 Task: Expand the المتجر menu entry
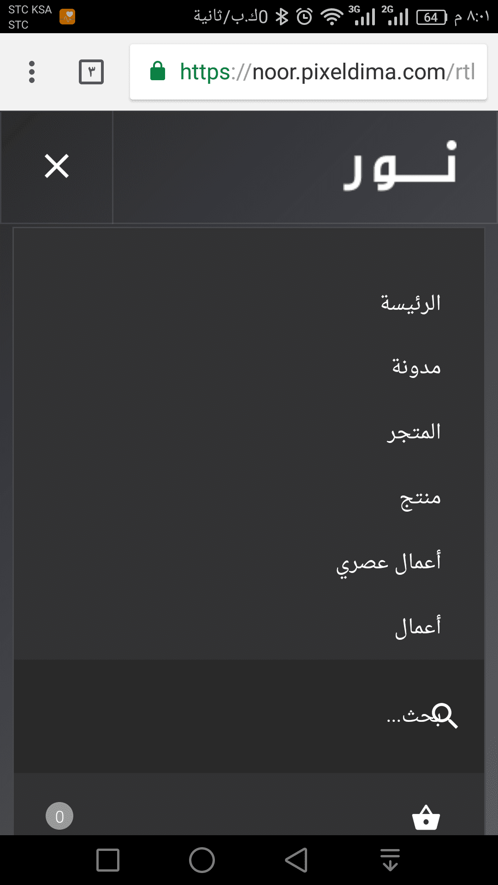(414, 432)
